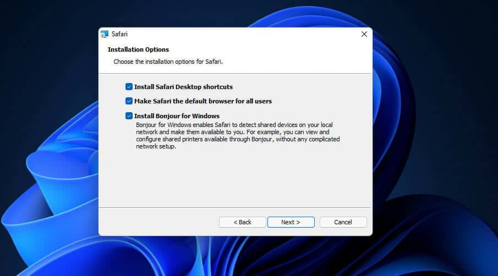
Task: Uncheck the Install Safari Desktop shortcuts checkbox
Action: pos(129,87)
